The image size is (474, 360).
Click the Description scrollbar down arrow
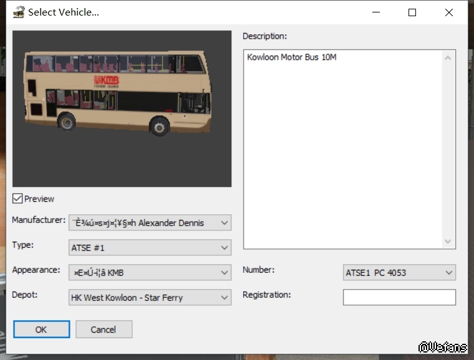click(448, 241)
